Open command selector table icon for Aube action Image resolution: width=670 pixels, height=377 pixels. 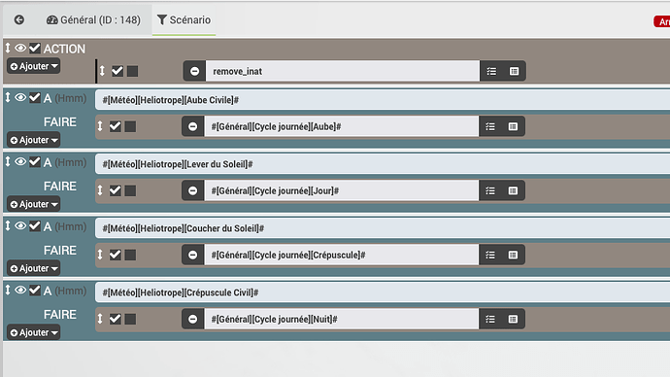513,126
